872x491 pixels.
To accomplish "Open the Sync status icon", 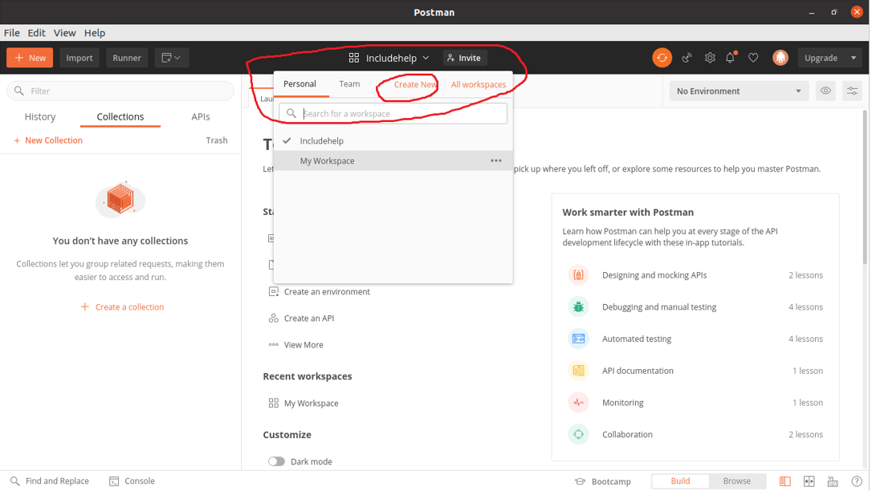I will point(662,57).
